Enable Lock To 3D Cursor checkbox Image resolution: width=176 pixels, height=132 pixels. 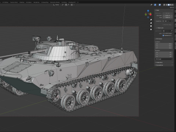point(163,33)
